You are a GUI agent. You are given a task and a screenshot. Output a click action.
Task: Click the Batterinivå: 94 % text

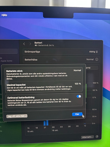click(x=46, y=45)
